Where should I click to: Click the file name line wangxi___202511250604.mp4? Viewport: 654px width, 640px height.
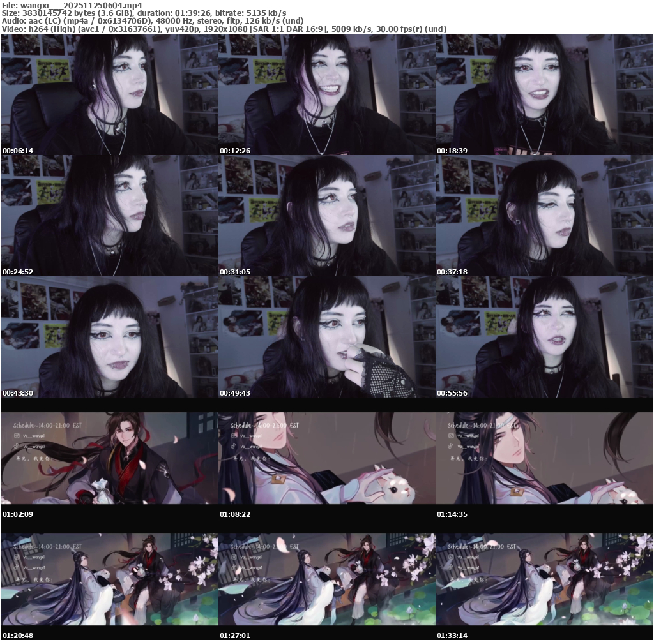(72, 5)
